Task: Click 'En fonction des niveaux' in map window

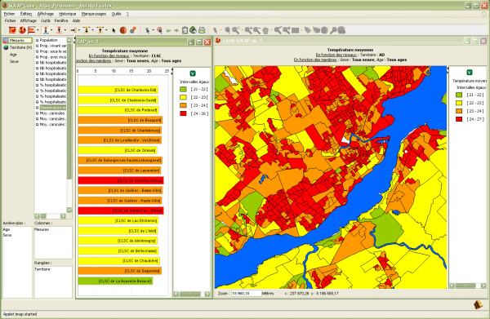Action: 336,55
